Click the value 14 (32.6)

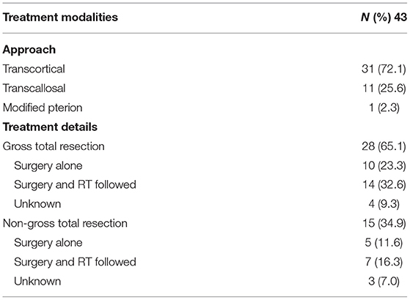pyautogui.click(x=384, y=184)
